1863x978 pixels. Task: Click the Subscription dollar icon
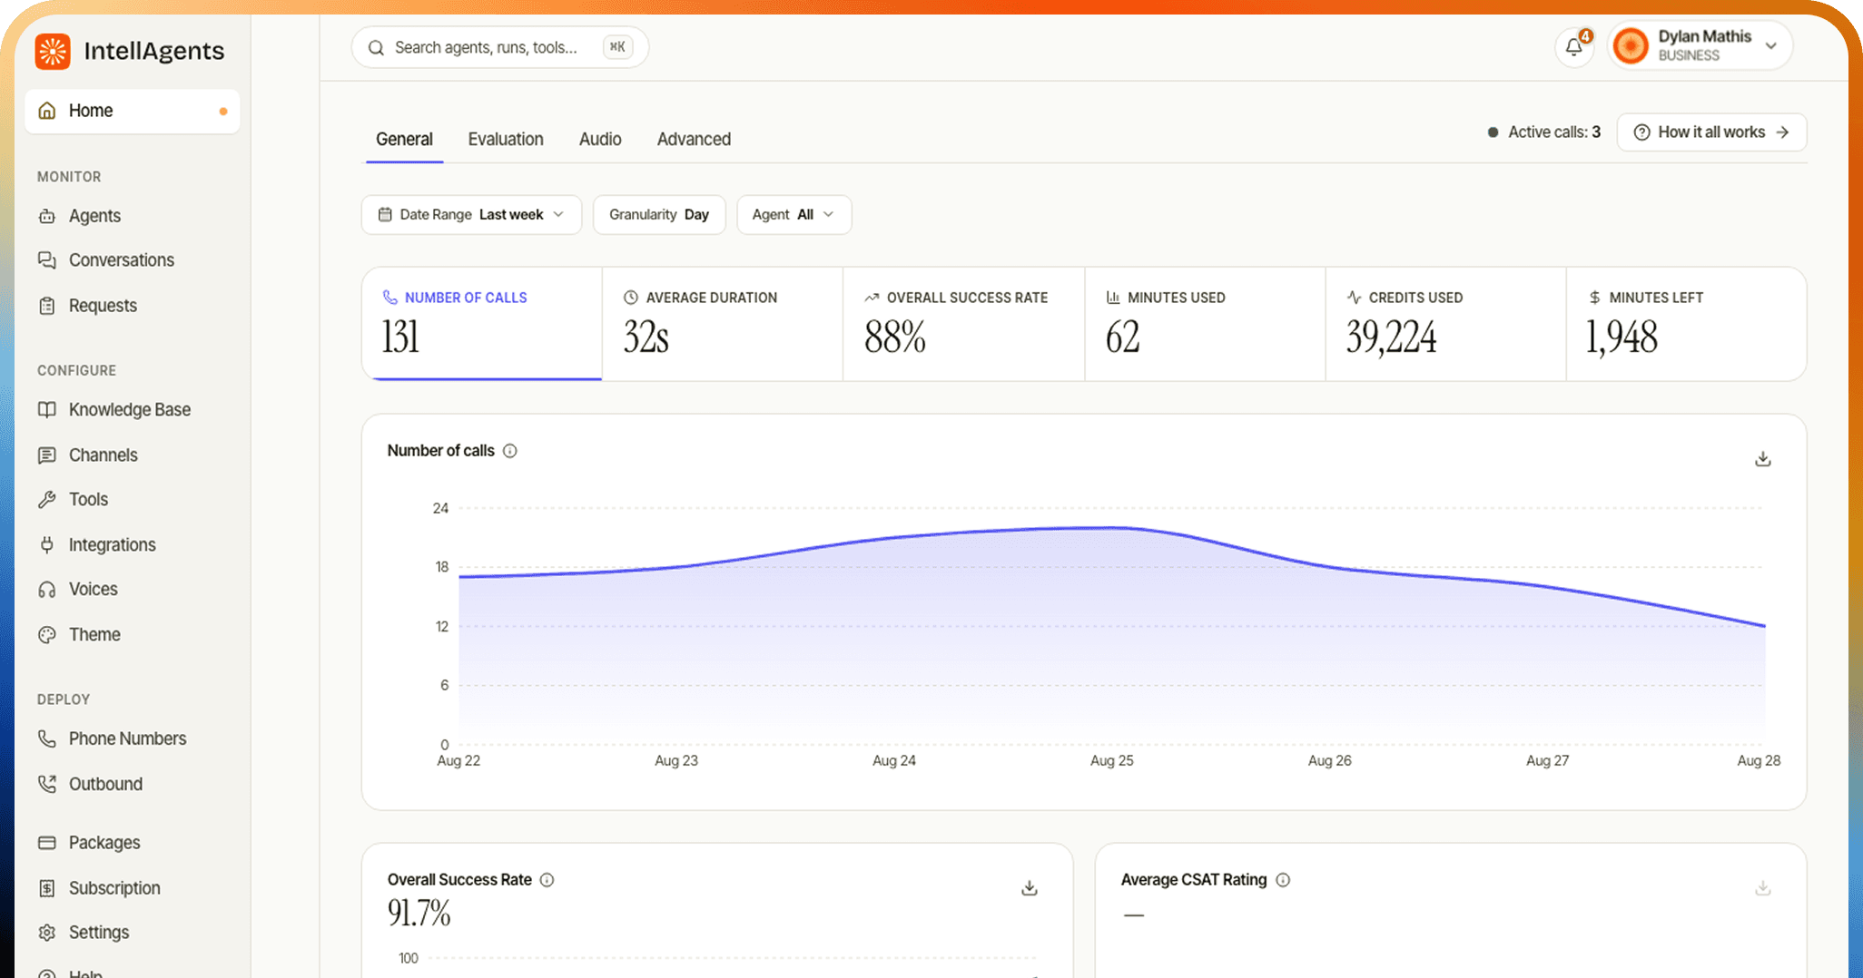coord(47,888)
